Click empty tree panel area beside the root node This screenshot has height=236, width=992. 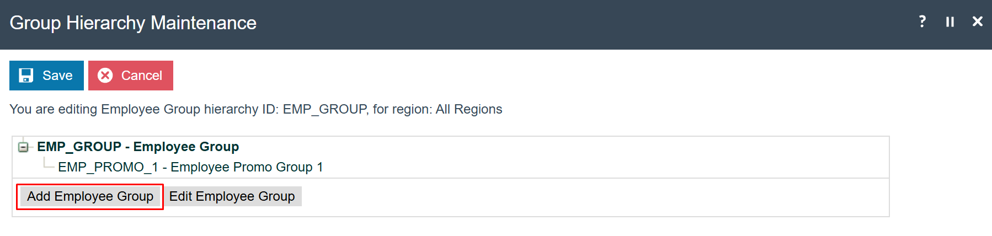tap(563, 147)
